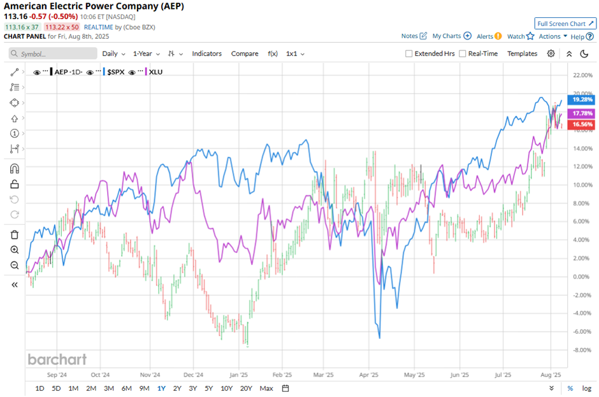Collapse the drawing tools sidebar

[15, 285]
